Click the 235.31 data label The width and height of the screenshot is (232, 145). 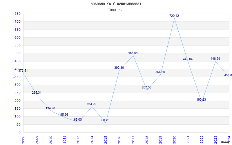[x=37, y=93]
